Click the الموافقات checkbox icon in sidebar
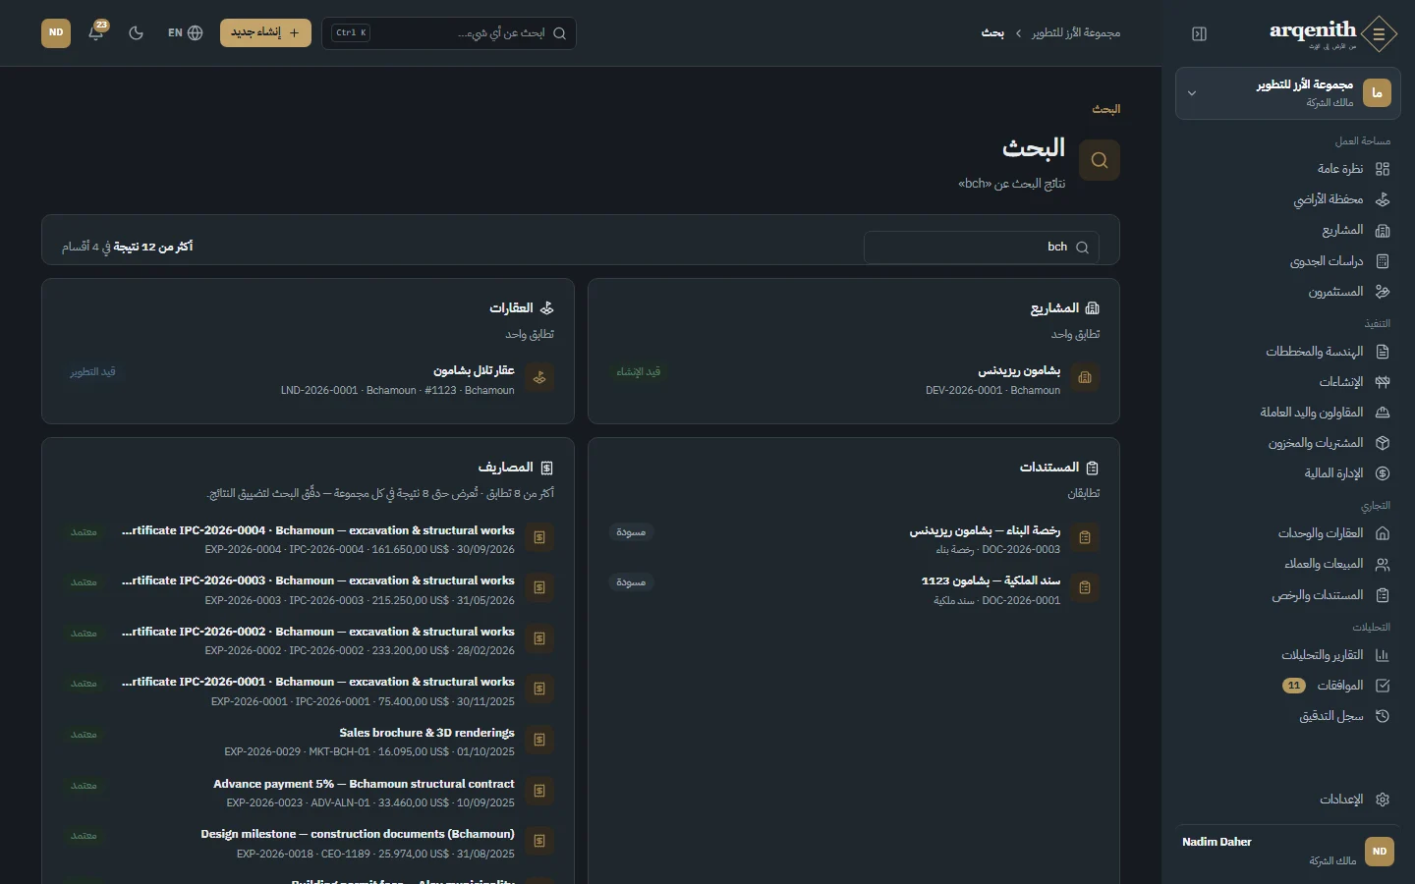 (1383, 686)
